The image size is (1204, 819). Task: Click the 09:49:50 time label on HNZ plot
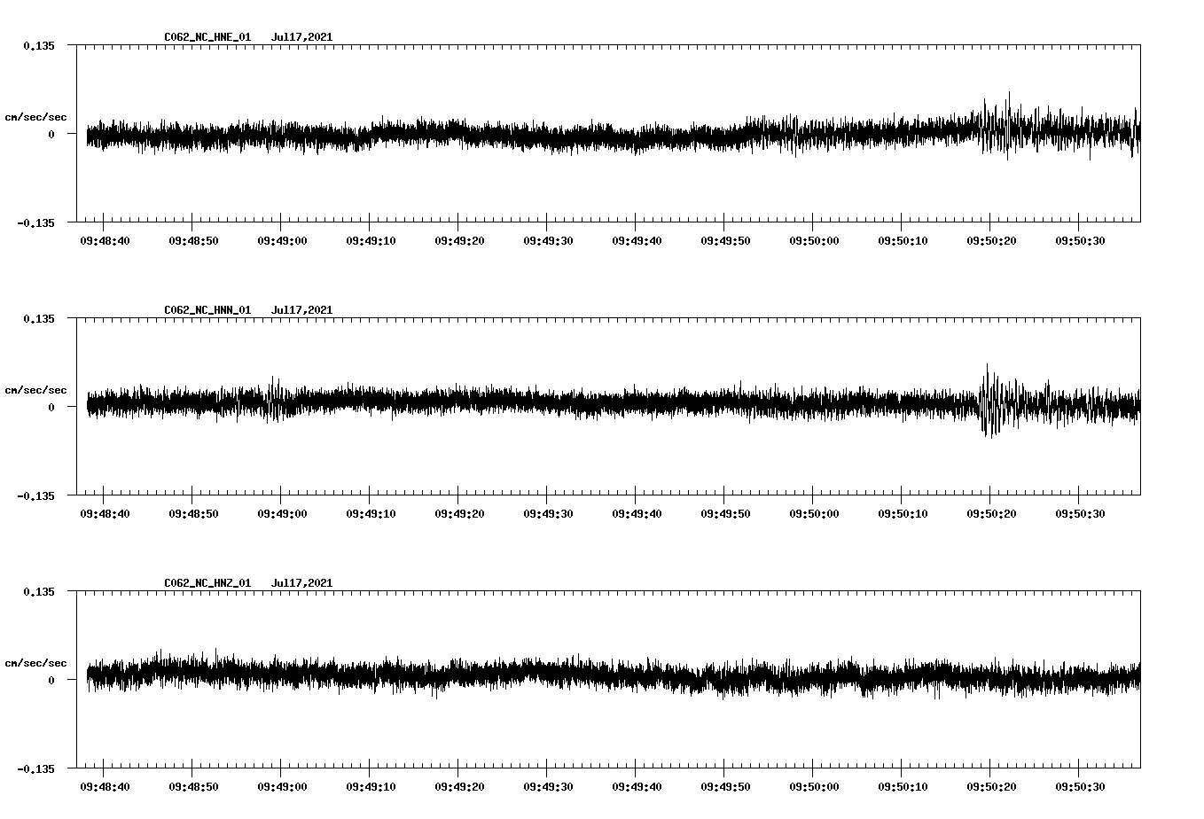tap(725, 786)
